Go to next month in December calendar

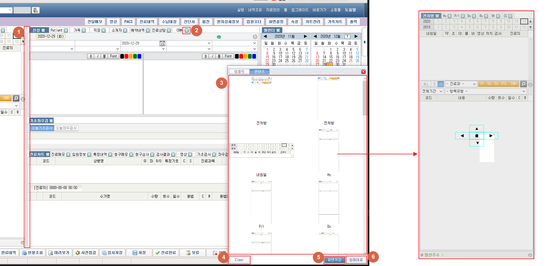pyautogui.click(x=356, y=36)
